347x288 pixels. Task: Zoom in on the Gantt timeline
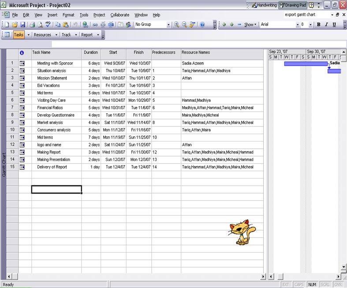point(176,25)
